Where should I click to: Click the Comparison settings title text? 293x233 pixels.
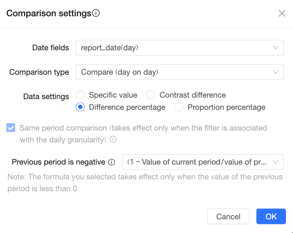49,14
